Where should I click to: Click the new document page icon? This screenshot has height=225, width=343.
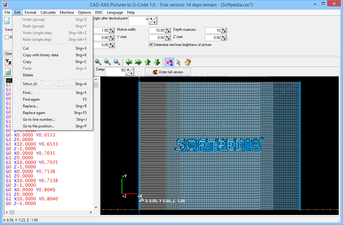pos(7,20)
